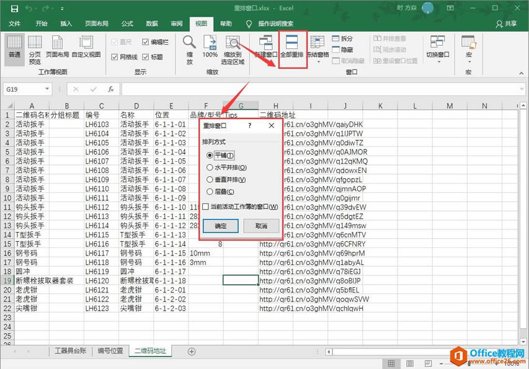This screenshot has height=369, width=529.
Task: Open 自定义视图 dialog
Action: tap(87, 47)
